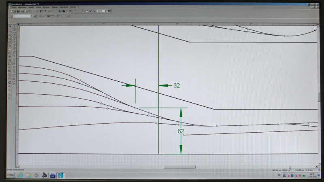Click the horizontal scrollbar thumb
324x182 pixels.
[179, 167]
